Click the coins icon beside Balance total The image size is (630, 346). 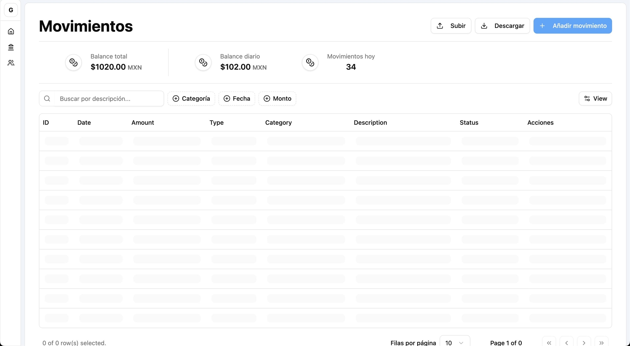(x=74, y=62)
